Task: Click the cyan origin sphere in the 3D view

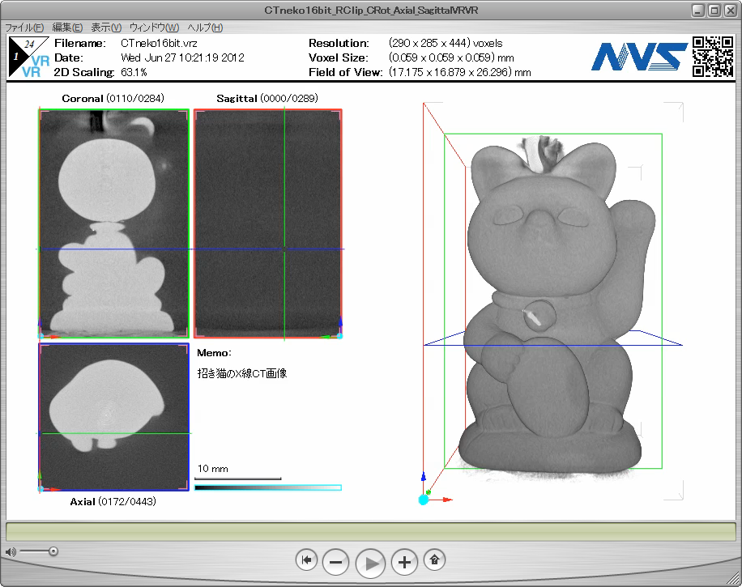Action: pyautogui.click(x=424, y=500)
